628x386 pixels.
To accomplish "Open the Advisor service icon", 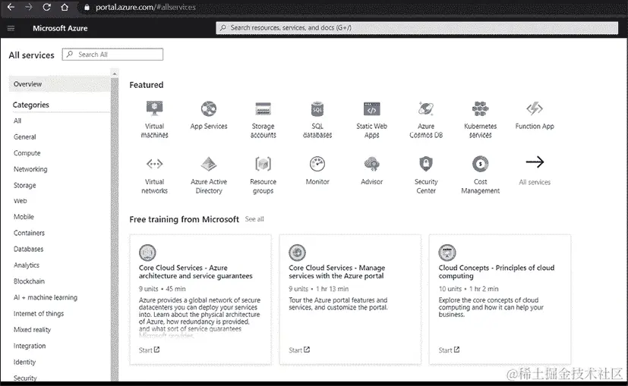I will point(371,164).
